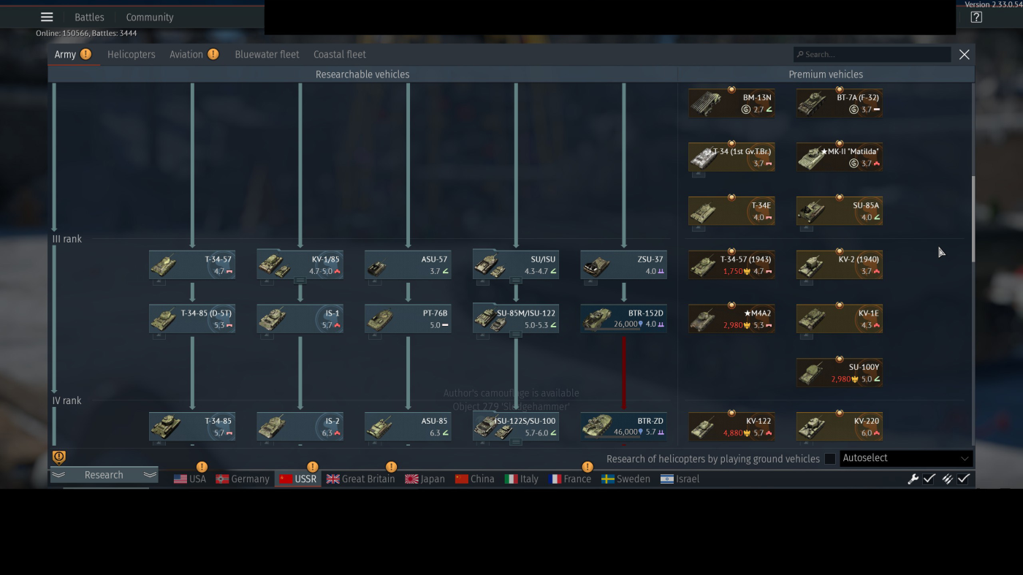Select the BM-13N premium vehicle

[x=731, y=103]
